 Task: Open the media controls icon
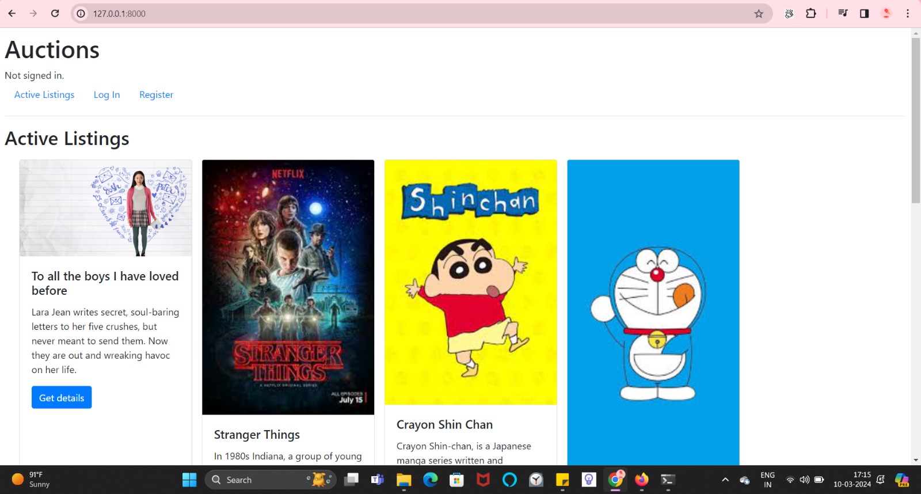[843, 13]
